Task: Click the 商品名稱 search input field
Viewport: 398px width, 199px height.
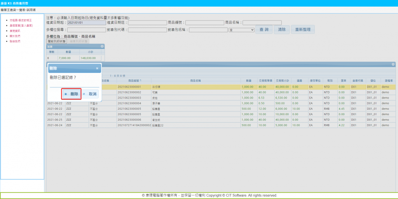Action: click(x=262, y=22)
